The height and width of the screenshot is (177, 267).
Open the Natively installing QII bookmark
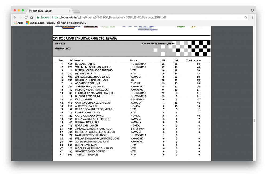coord(71,23)
